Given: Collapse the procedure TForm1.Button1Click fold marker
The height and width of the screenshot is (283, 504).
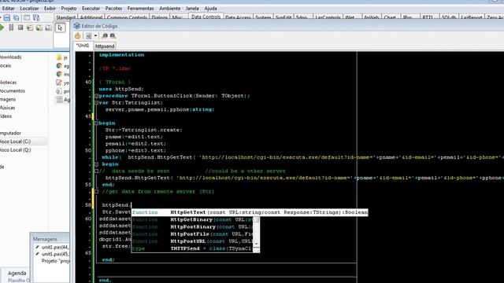Looking at the screenshot, I should point(96,96).
